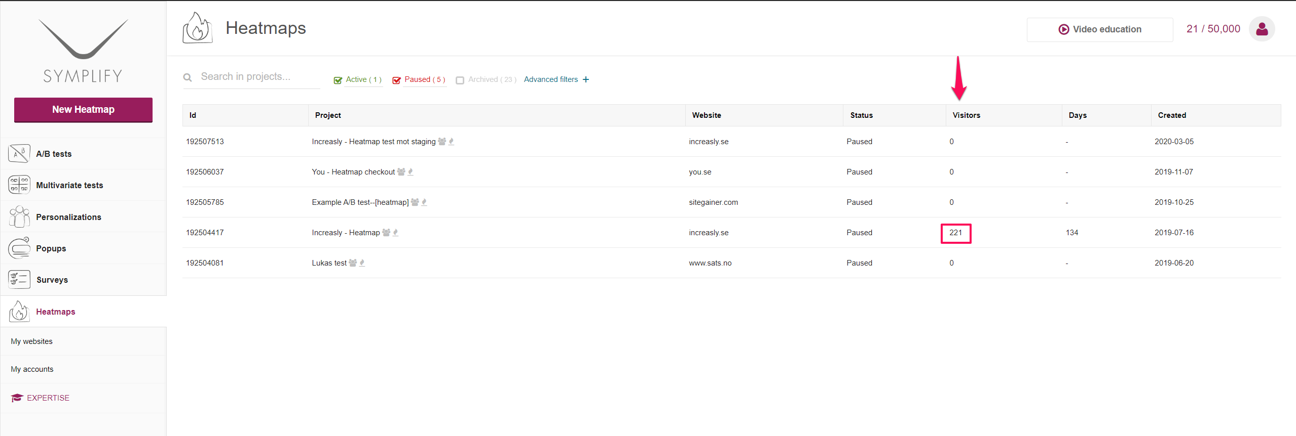
Task: Click flame icon for You - Heatmap checkout
Action: coord(411,172)
